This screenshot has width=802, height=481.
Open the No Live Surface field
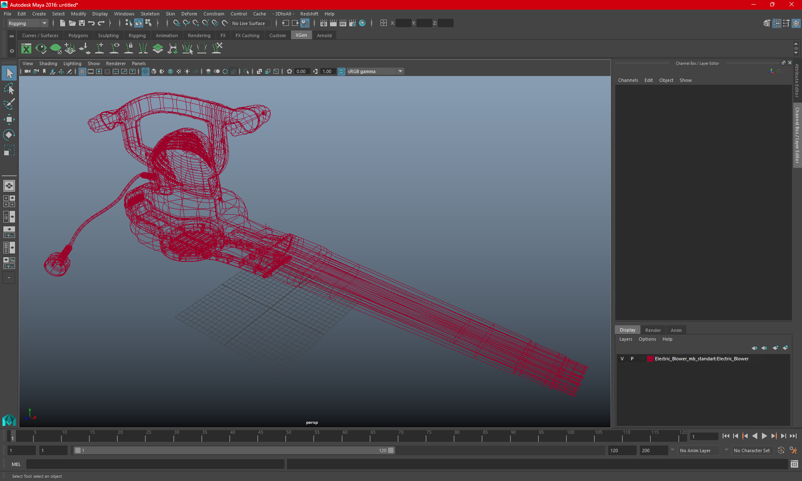(251, 23)
